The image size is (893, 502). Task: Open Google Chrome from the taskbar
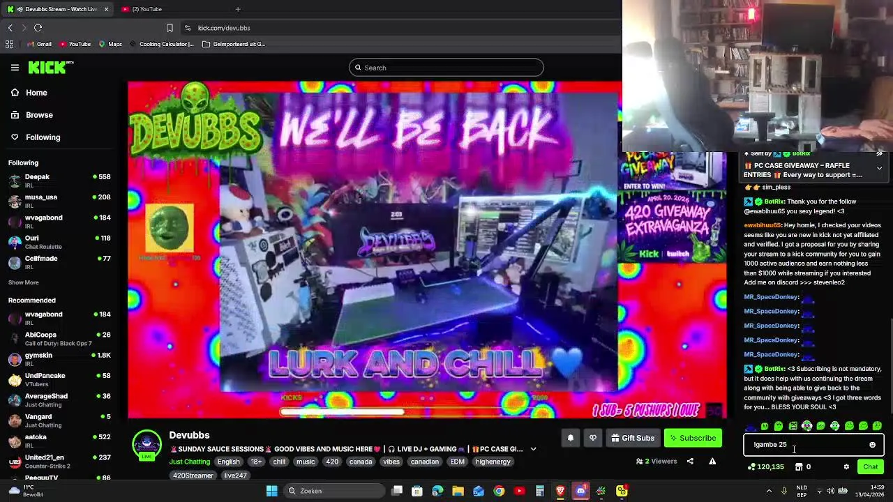click(499, 491)
